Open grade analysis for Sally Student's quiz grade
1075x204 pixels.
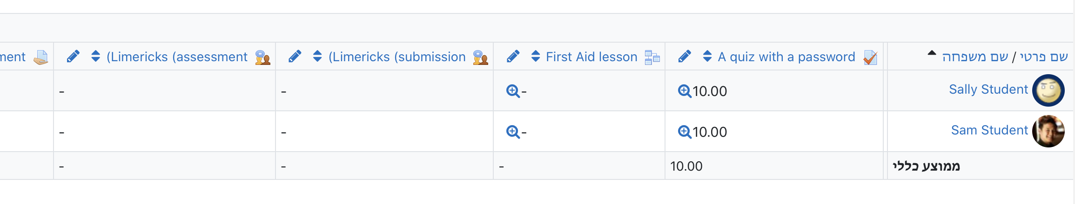click(x=685, y=91)
